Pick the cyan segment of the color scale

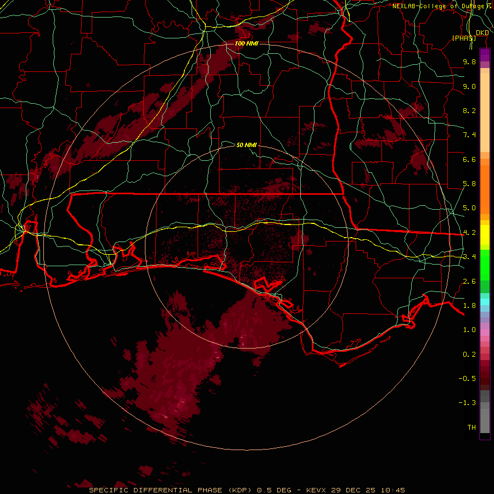click(x=485, y=302)
